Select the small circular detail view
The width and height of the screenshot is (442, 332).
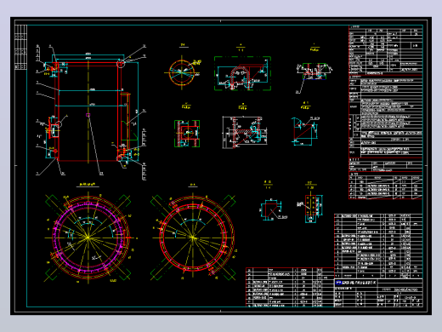[182, 72]
